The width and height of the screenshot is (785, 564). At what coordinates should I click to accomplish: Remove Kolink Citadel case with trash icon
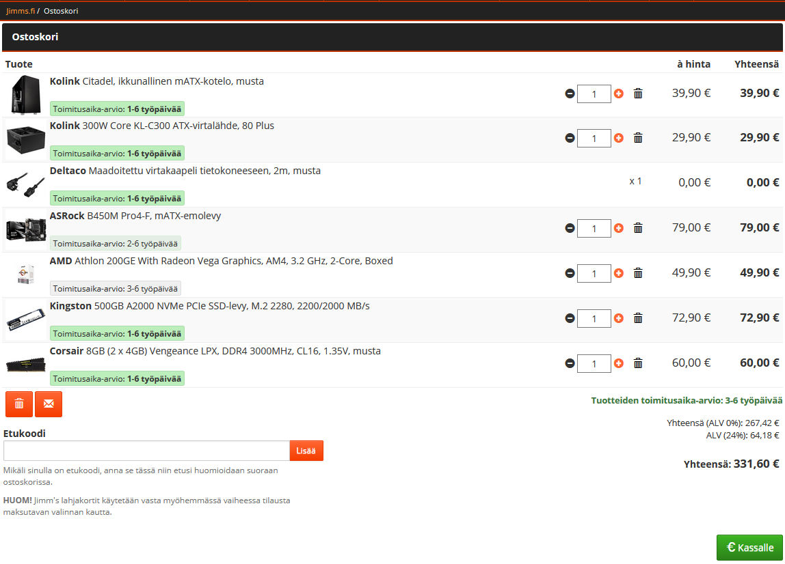tap(638, 94)
